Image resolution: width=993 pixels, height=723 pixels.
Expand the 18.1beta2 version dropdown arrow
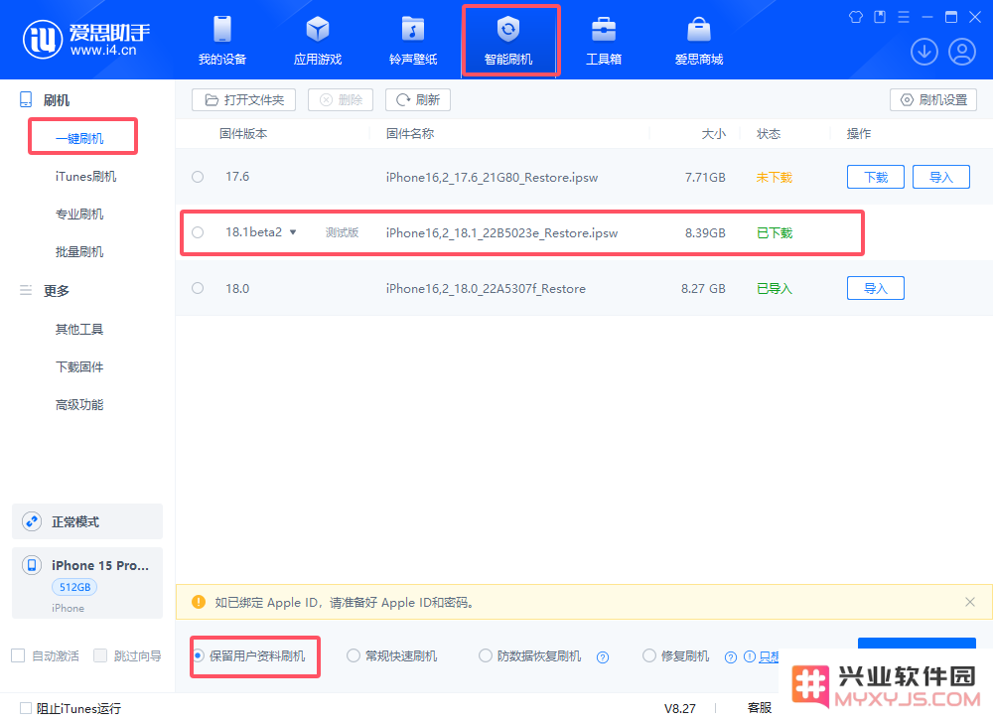(x=293, y=232)
